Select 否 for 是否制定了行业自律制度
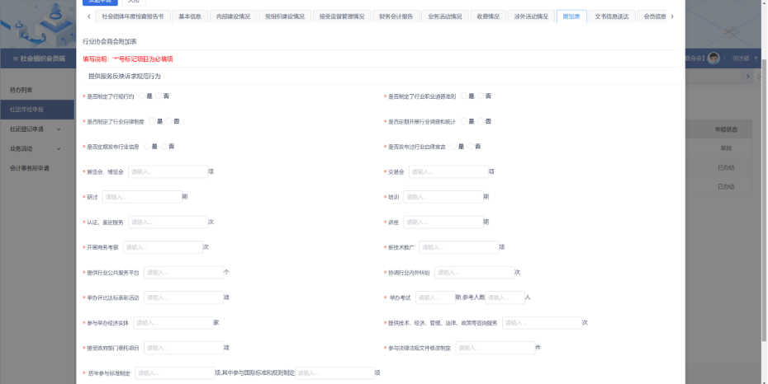 [169, 121]
